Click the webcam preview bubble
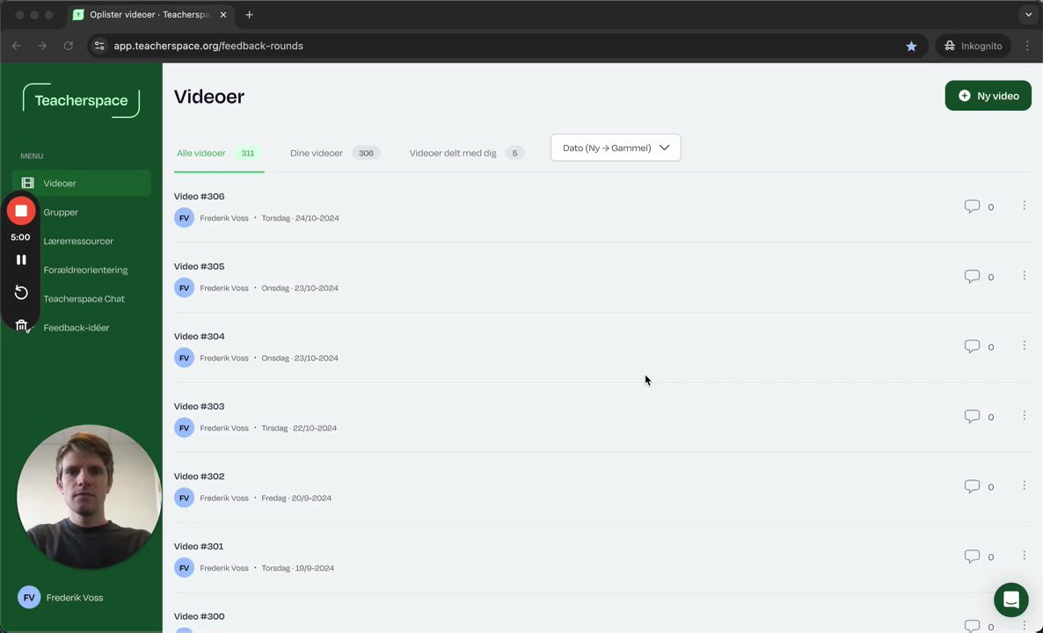The image size is (1043, 633). click(89, 497)
